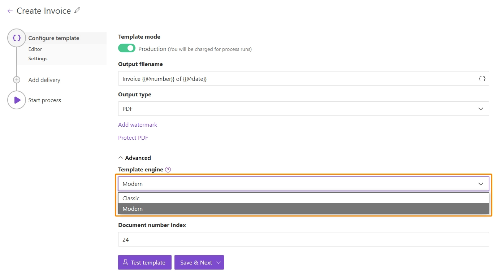The height and width of the screenshot is (275, 497).
Task: Open the Template engine help question mark
Action: pyautogui.click(x=168, y=170)
